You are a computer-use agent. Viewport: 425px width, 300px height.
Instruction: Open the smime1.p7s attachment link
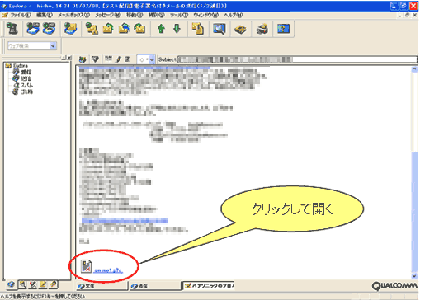[108, 270]
